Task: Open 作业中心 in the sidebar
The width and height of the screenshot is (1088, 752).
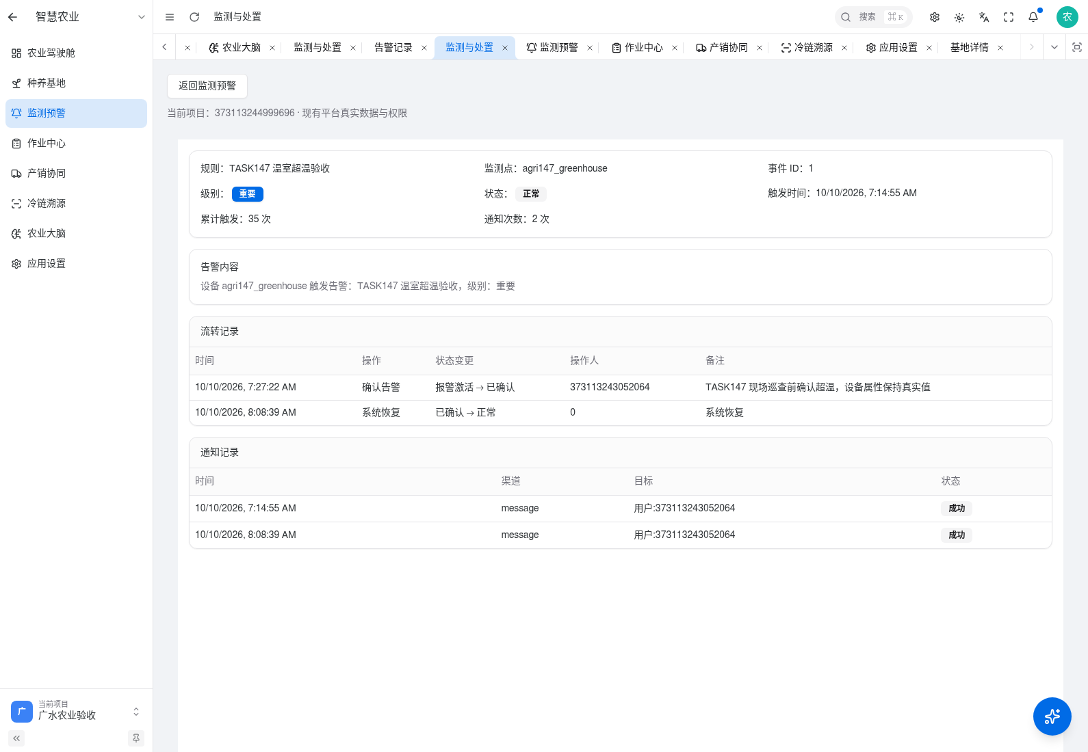Action: point(76,144)
